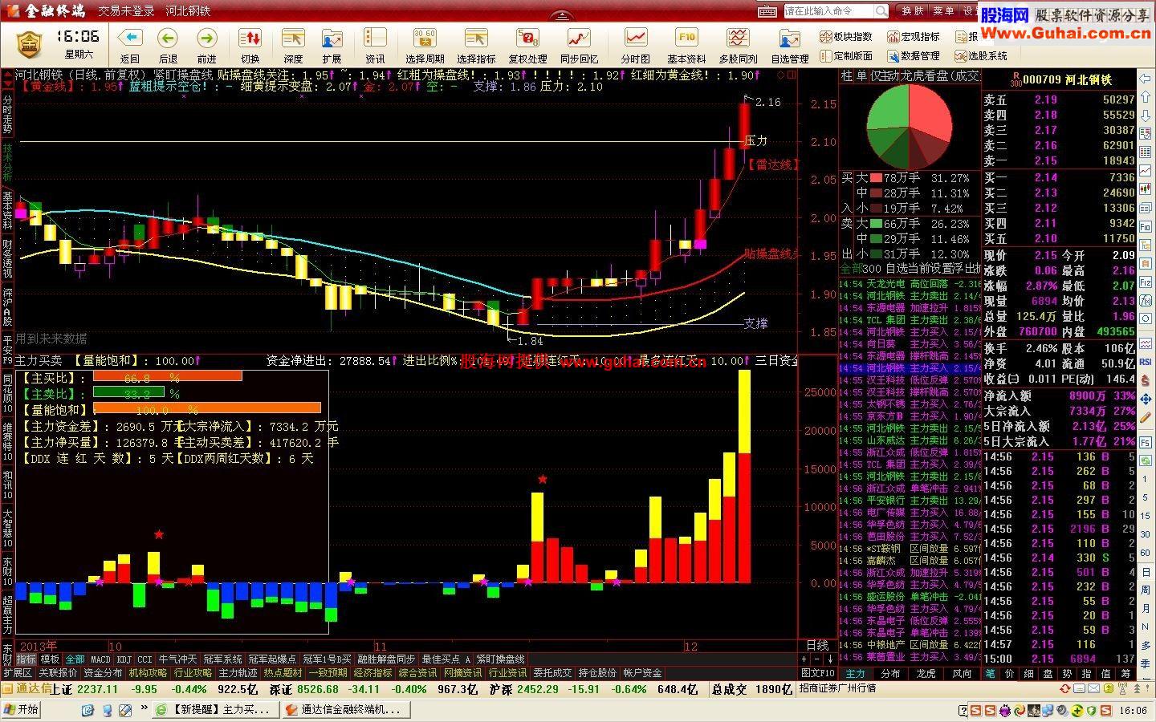
Task: Open the 扩展 extension tool
Action: 332,40
